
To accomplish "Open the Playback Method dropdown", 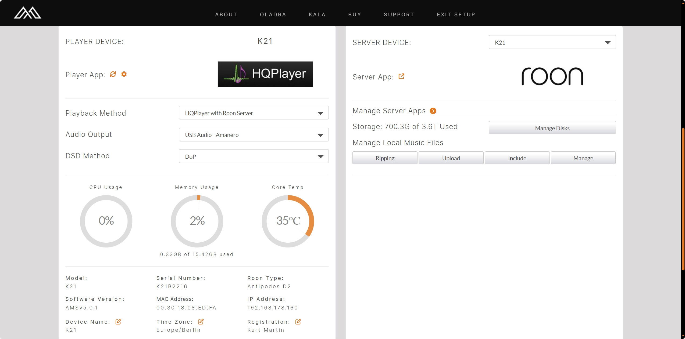I will pos(254,113).
